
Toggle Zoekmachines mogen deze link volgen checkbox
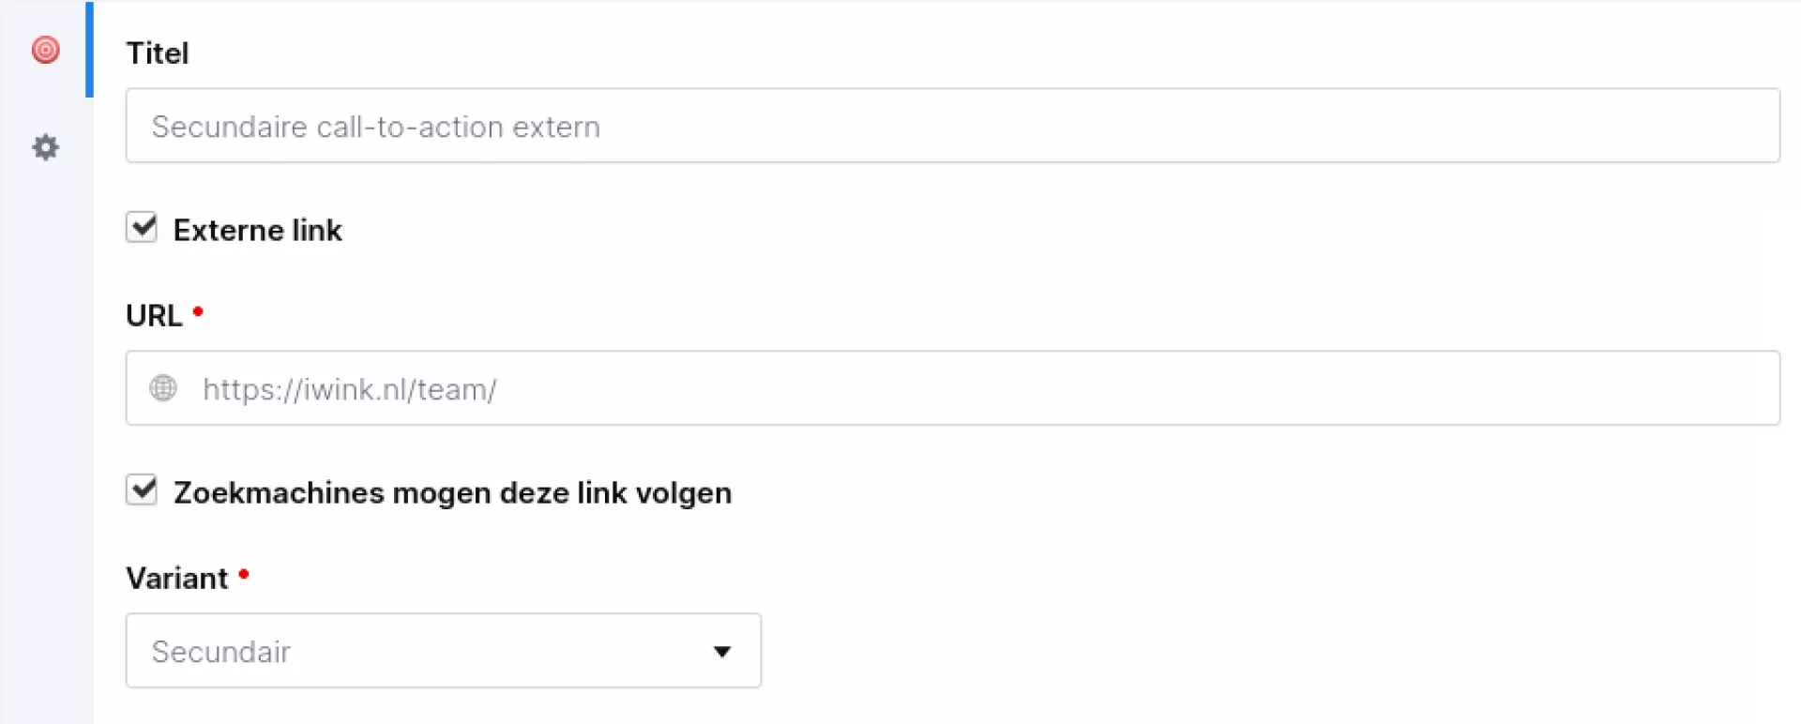[x=142, y=490]
